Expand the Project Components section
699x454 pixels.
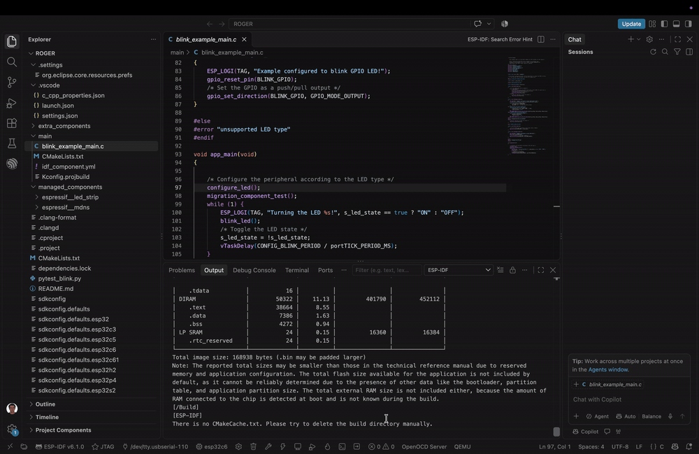pos(64,430)
